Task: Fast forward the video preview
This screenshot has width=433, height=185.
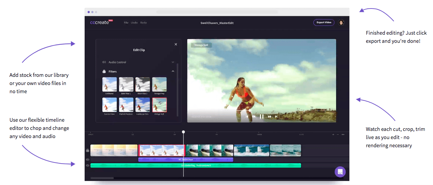Action: click(x=270, y=117)
